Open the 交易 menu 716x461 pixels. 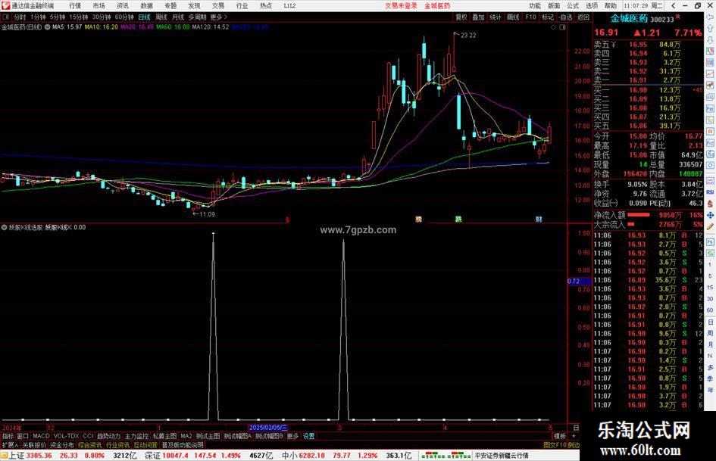coord(218,6)
